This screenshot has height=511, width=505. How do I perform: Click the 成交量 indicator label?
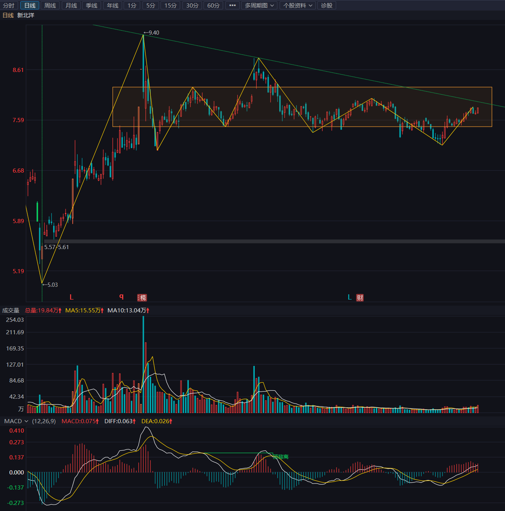11,310
